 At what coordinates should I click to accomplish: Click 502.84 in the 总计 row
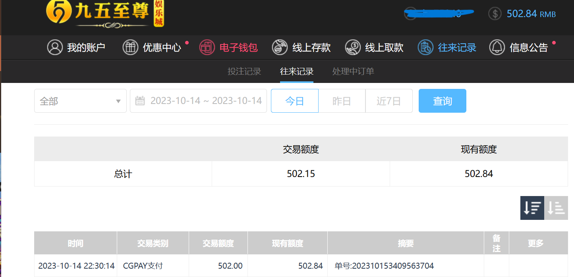(x=479, y=174)
